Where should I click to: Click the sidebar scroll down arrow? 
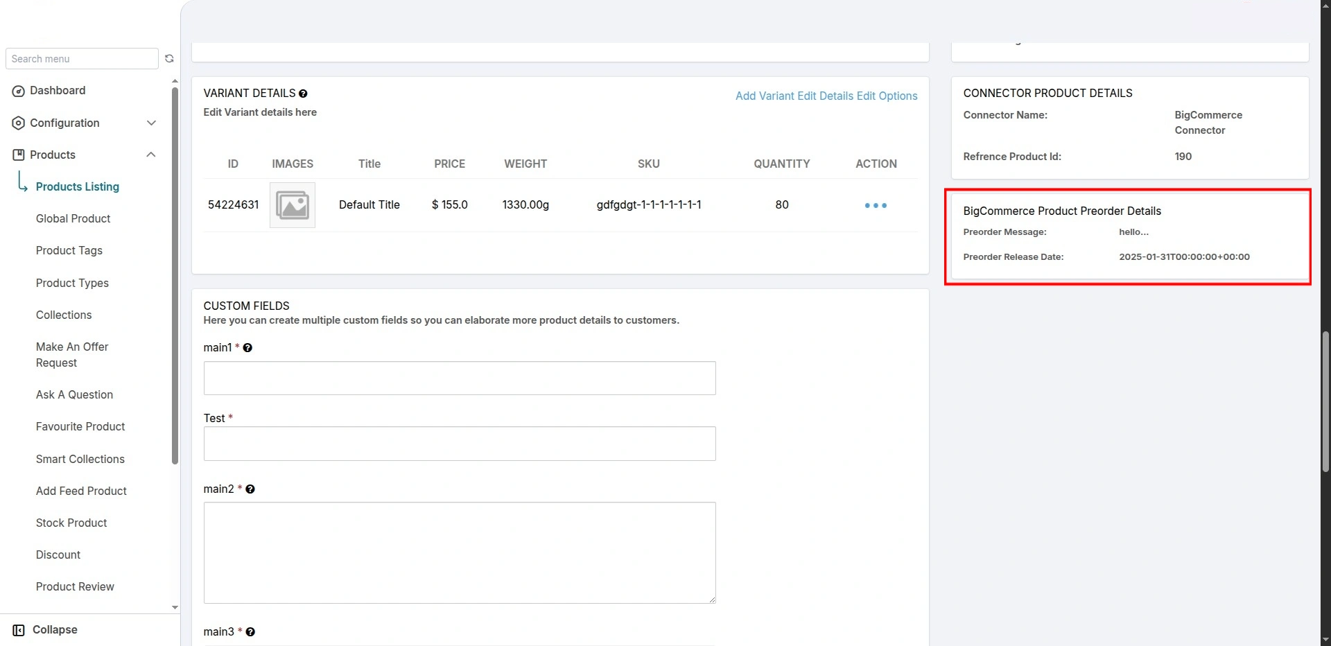tap(175, 608)
